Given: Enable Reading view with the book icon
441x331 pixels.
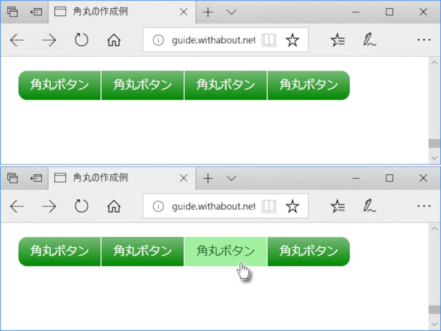Looking at the screenshot, I should (x=269, y=40).
